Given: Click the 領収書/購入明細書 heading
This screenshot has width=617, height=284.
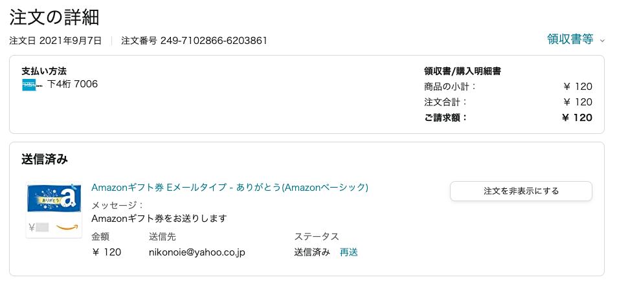Looking at the screenshot, I should (462, 71).
